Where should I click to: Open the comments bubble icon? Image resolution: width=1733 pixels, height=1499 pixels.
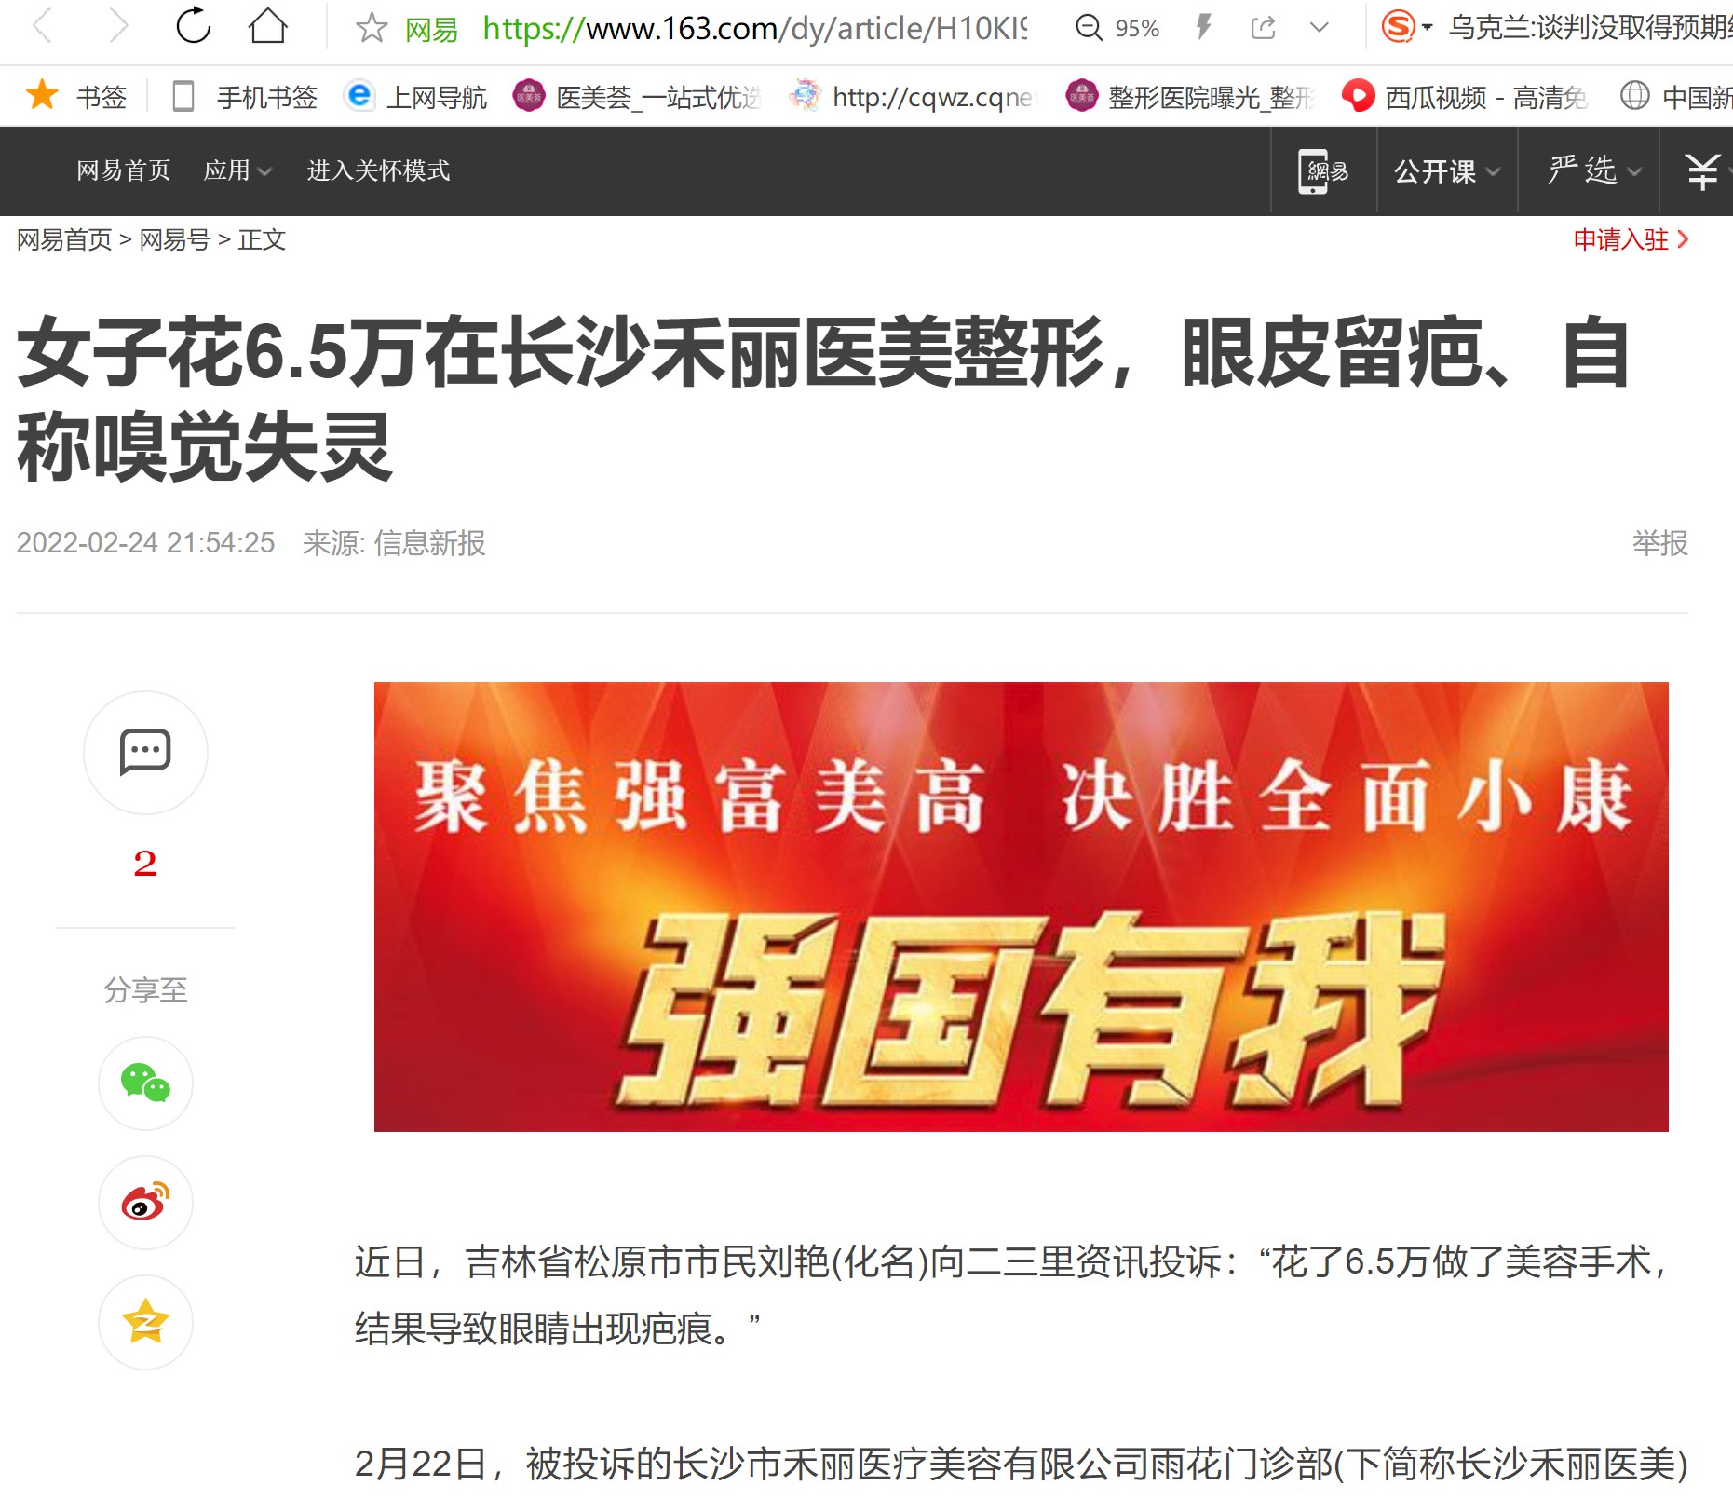click(145, 752)
